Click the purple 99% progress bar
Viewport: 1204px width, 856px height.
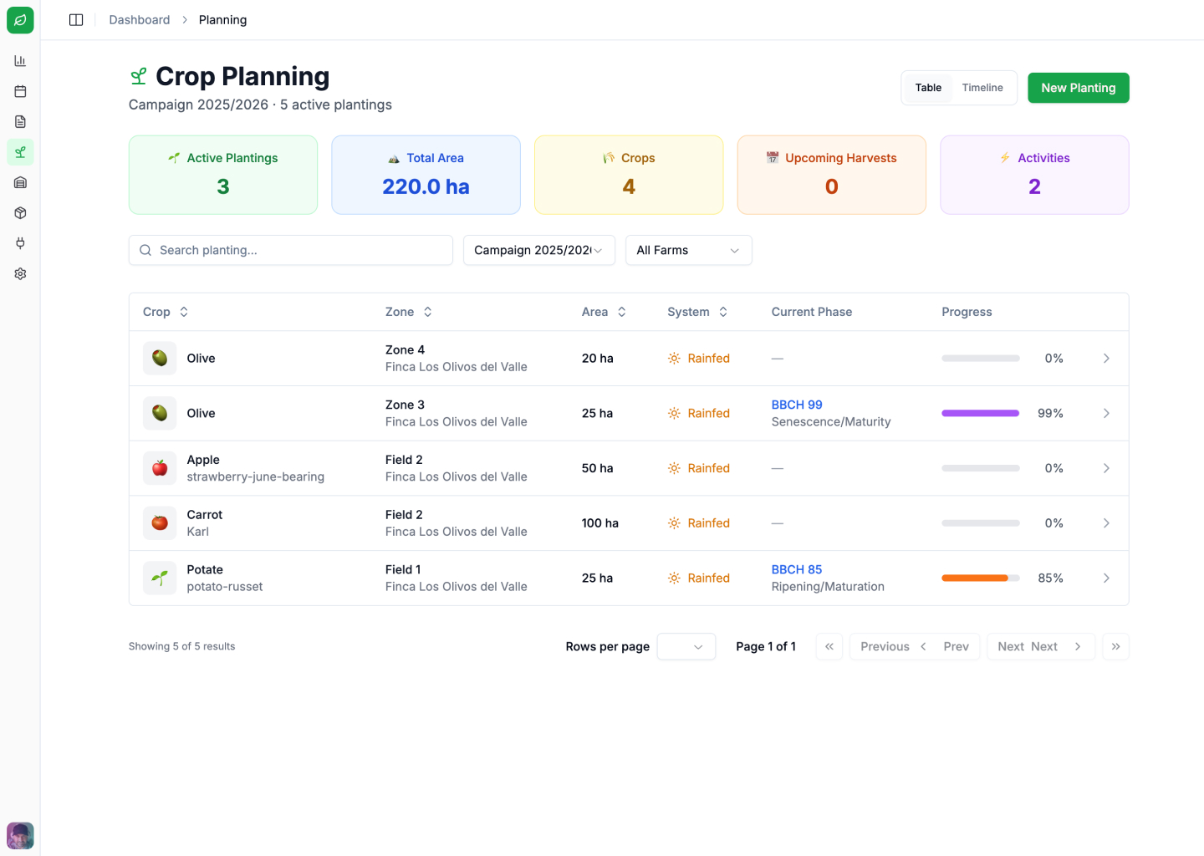(x=980, y=413)
